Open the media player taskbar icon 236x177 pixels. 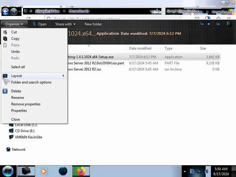pyautogui.click(x=44, y=171)
